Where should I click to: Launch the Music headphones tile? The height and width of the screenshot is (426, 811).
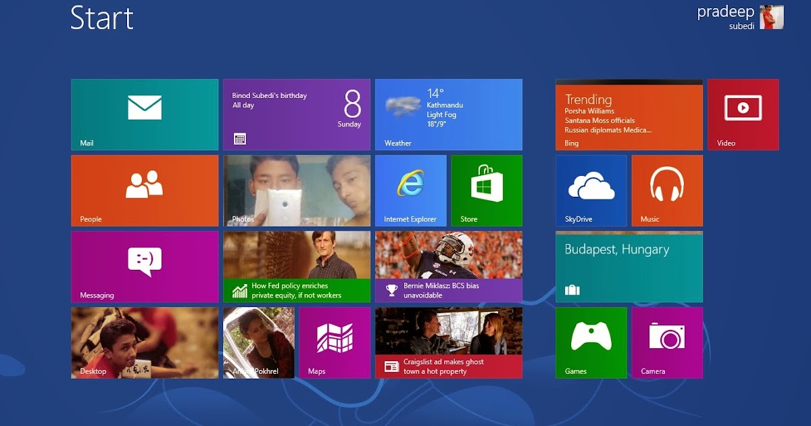pyautogui.click(x=667, y=191)
